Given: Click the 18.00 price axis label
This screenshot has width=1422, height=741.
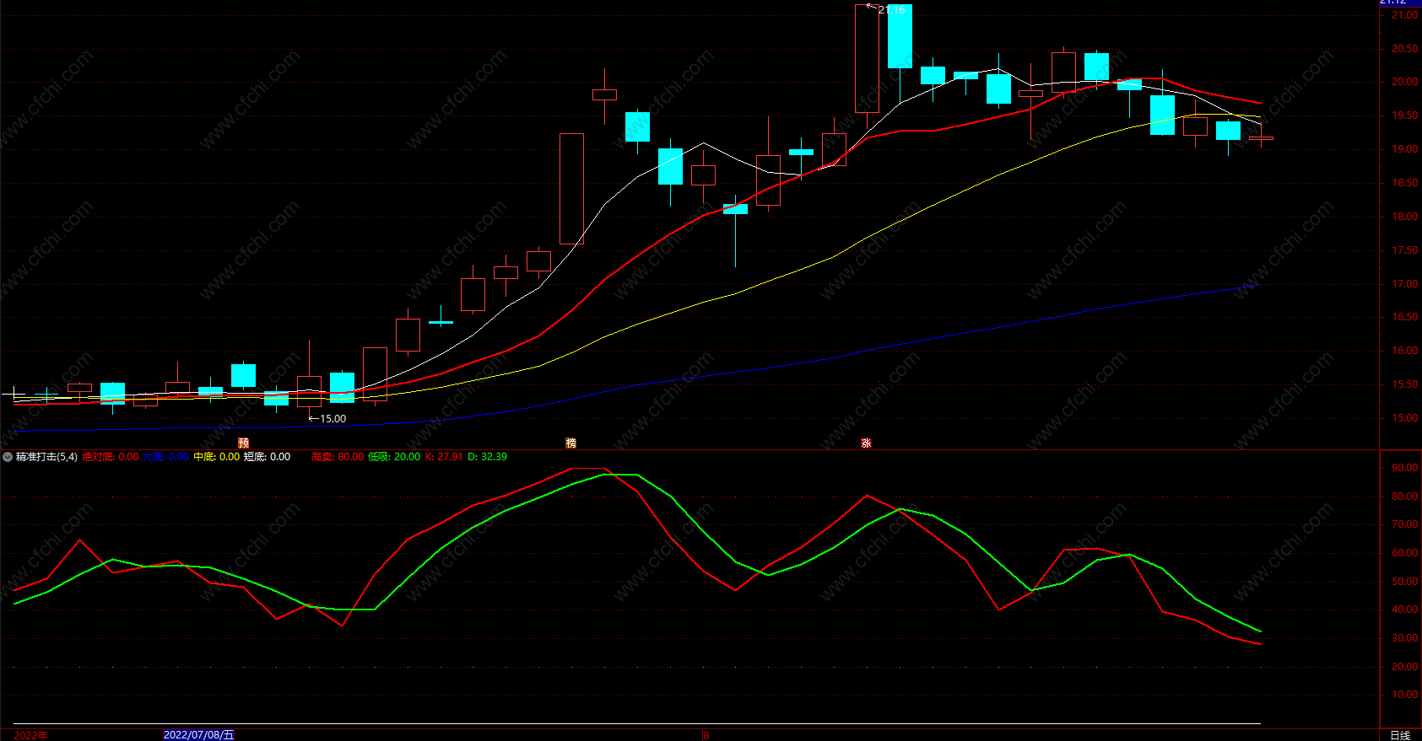Looking at the screenshot, I should pos(1405,217).
